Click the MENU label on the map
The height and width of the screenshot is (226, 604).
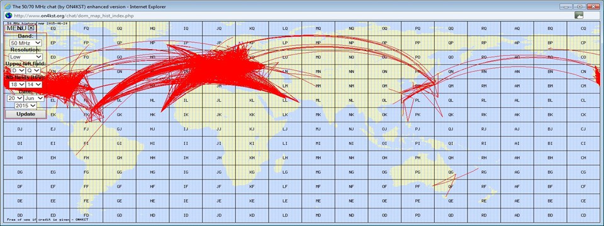(16, 28)
